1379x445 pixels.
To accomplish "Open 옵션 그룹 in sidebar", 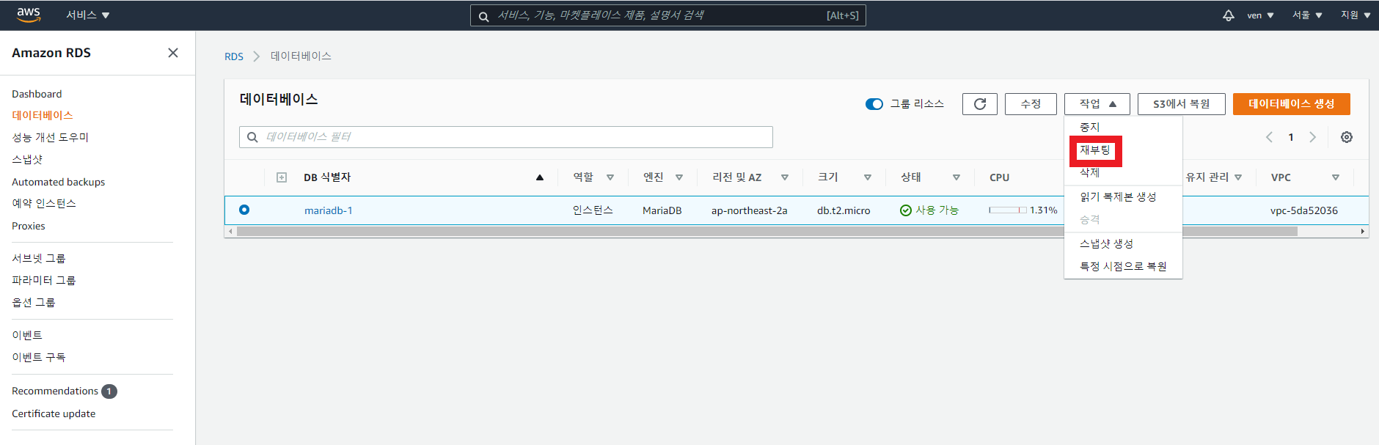I will pos(34,303).
